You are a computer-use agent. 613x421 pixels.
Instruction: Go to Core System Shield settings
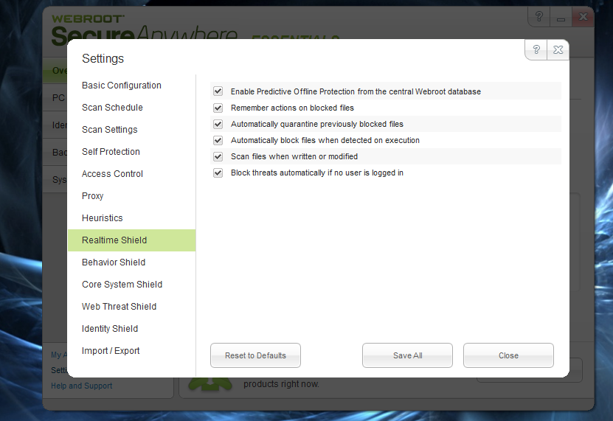coord(132,284)
